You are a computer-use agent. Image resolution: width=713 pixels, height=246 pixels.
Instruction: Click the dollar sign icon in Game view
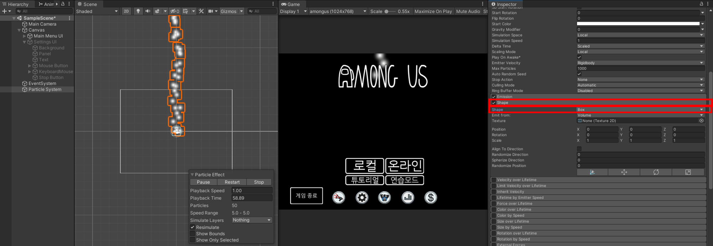coord(431,197)
